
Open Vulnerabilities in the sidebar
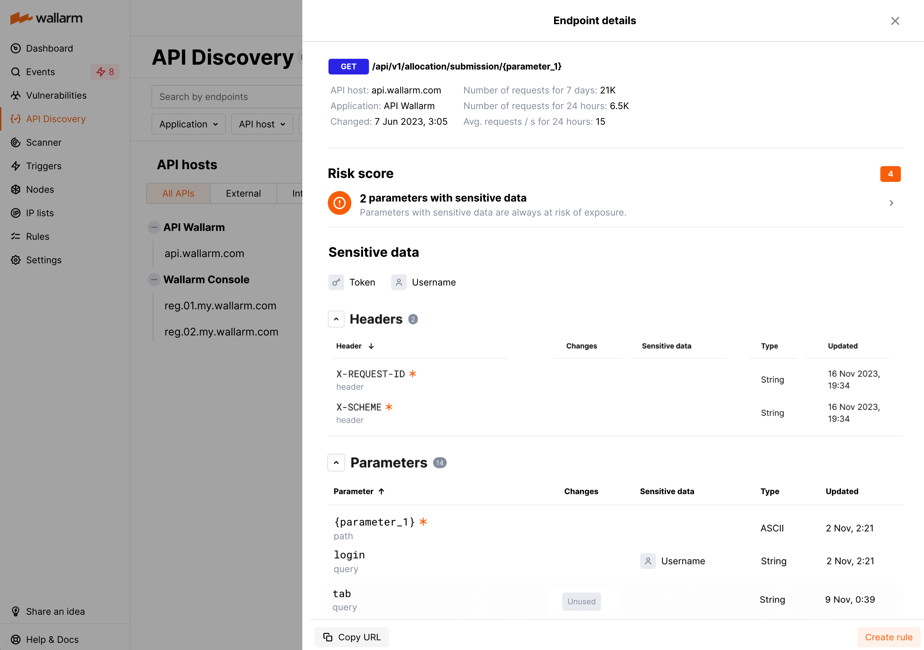click(56, 95)
